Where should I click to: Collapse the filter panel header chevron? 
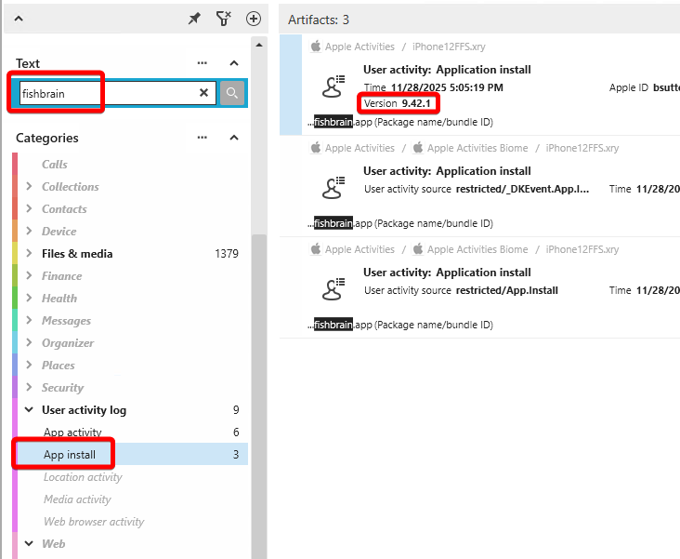19,19
